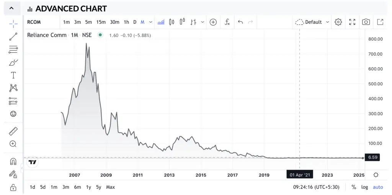Select the 5y date range
Image resolution: width=392 pixels, height=195 pixels.
pos(98,187)
